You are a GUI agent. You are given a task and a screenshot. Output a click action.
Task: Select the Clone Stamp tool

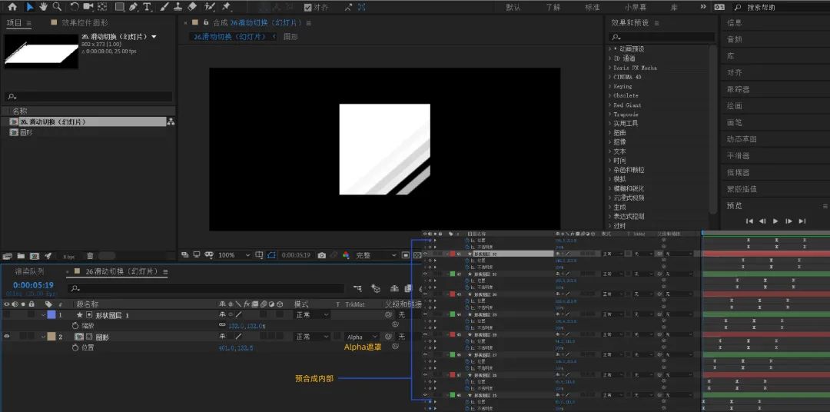178,7
